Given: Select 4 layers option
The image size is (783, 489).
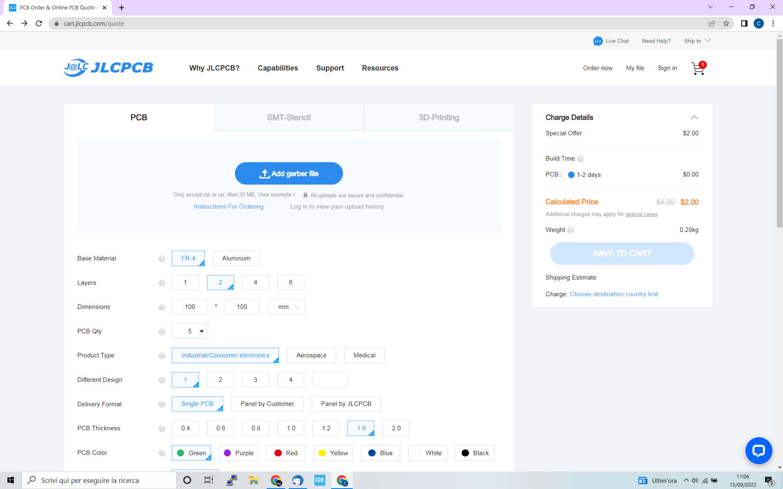Looking at the screenshot, I should (x=255, y=282).
